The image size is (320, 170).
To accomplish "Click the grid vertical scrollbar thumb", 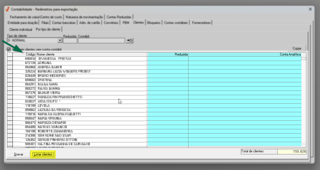I will tap(304, 59).
